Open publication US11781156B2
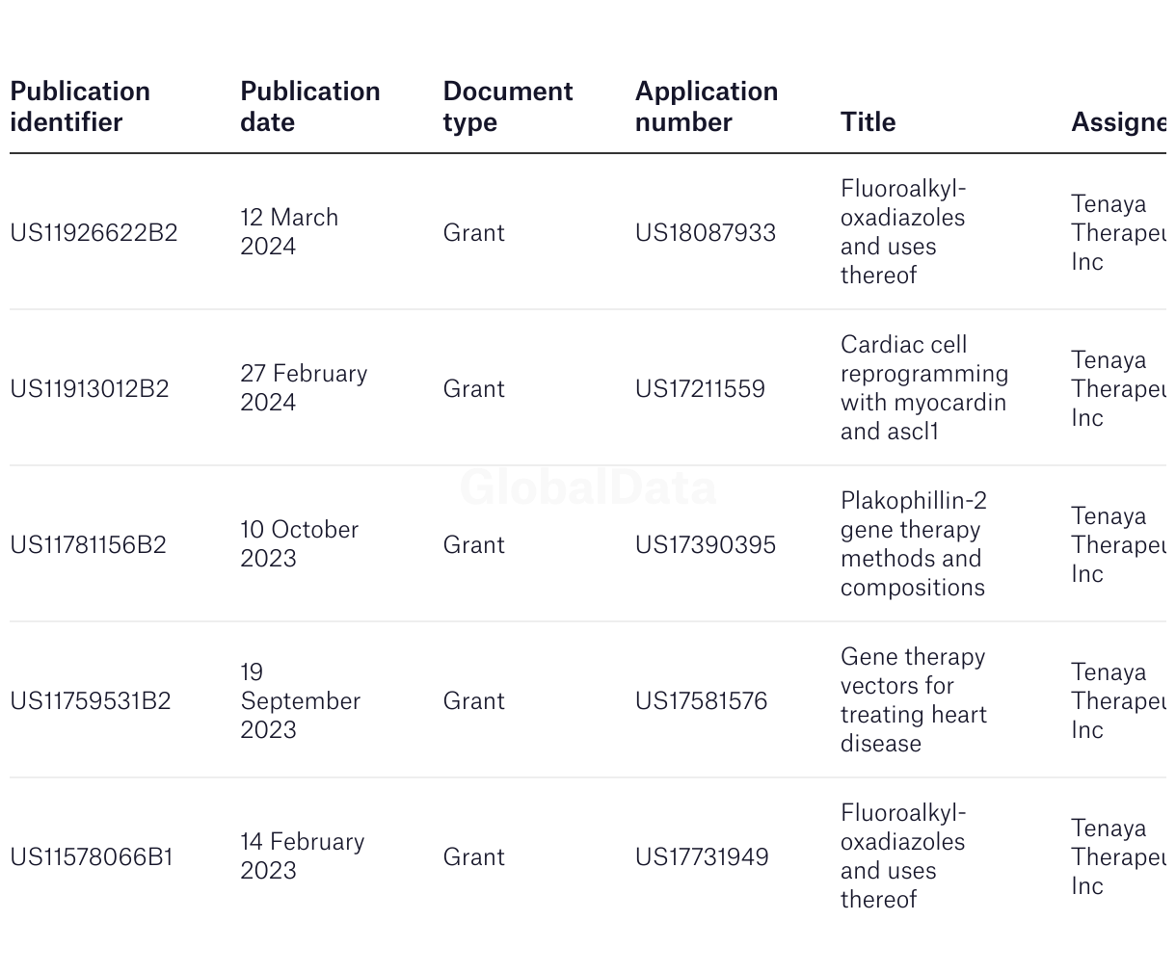Screen dimensions: 1176x973 [x=88, y=544]
